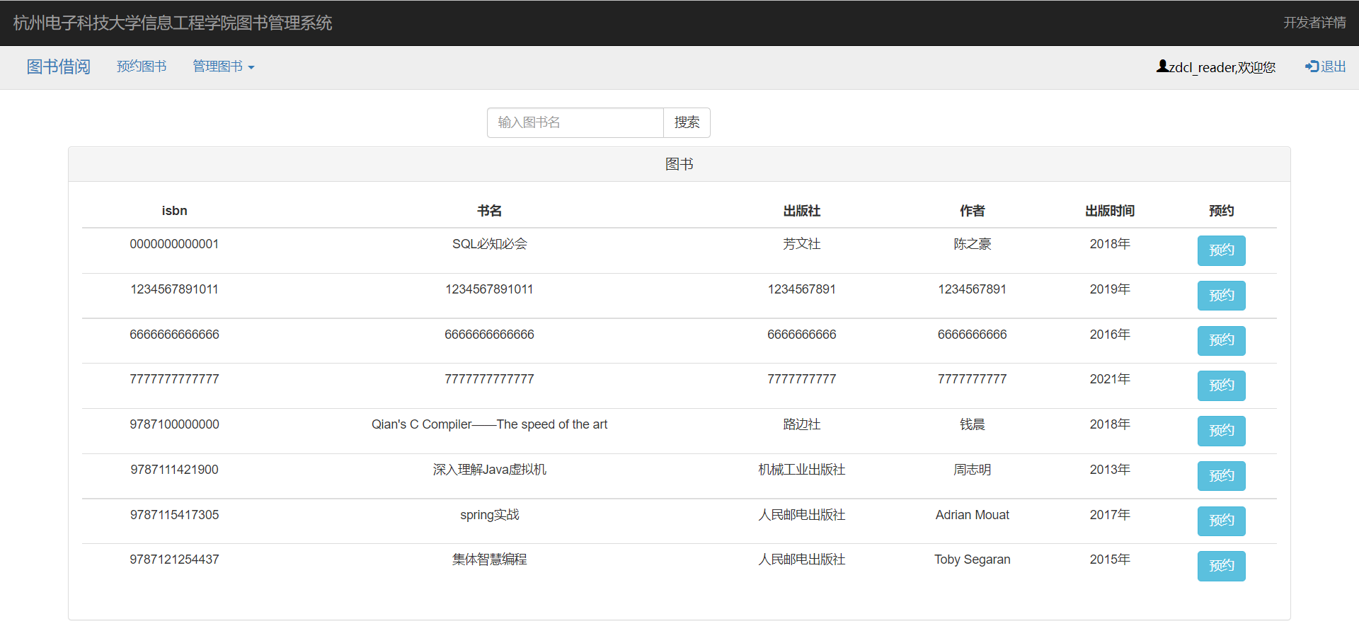Go to the 图书借阅 home link
The width and height of the screenshot is (1359, 638).
click(58, 66)
